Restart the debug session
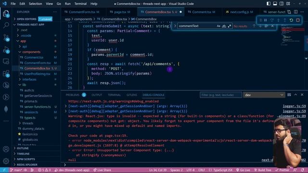Screen dimensions: 308x173 tap(291, 20)
